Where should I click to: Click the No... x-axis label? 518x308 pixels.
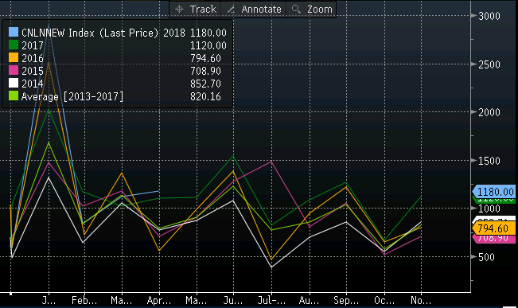click(421, 300)
